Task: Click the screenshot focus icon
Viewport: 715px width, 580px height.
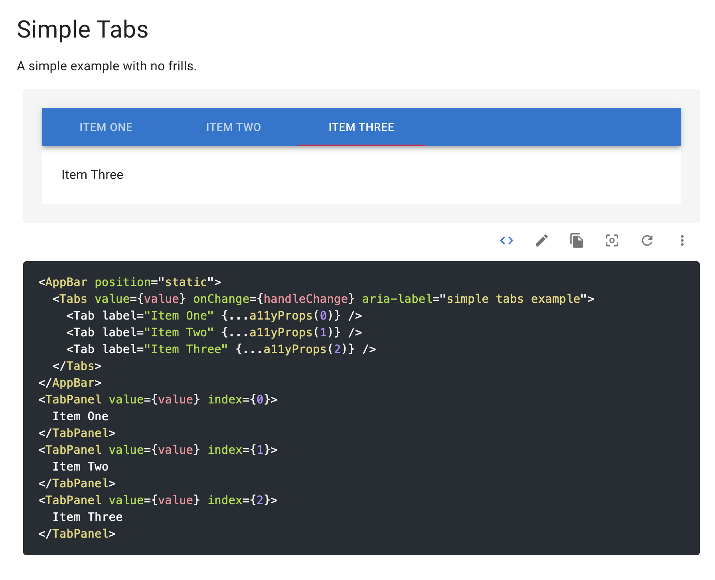Action: click(x=612, y=240)
